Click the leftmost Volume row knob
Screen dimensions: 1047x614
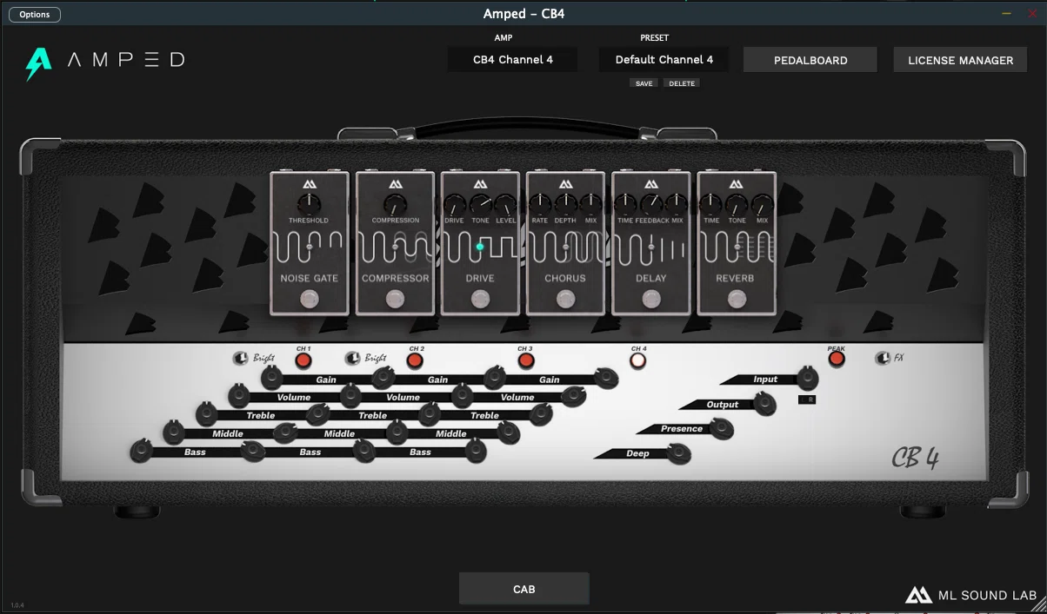(239, 397)
